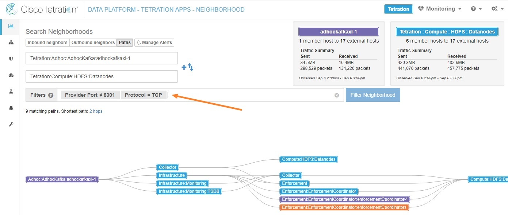Open the dashboard gauge sidebar icon
508x215 pixels.
click(x=11, y=75)
